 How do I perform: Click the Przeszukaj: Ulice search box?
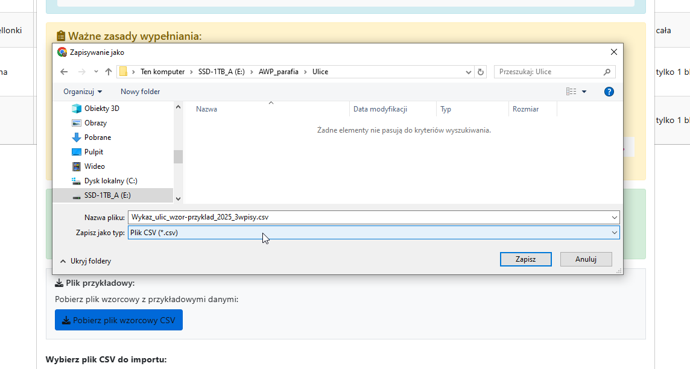(x=548, y=72)
